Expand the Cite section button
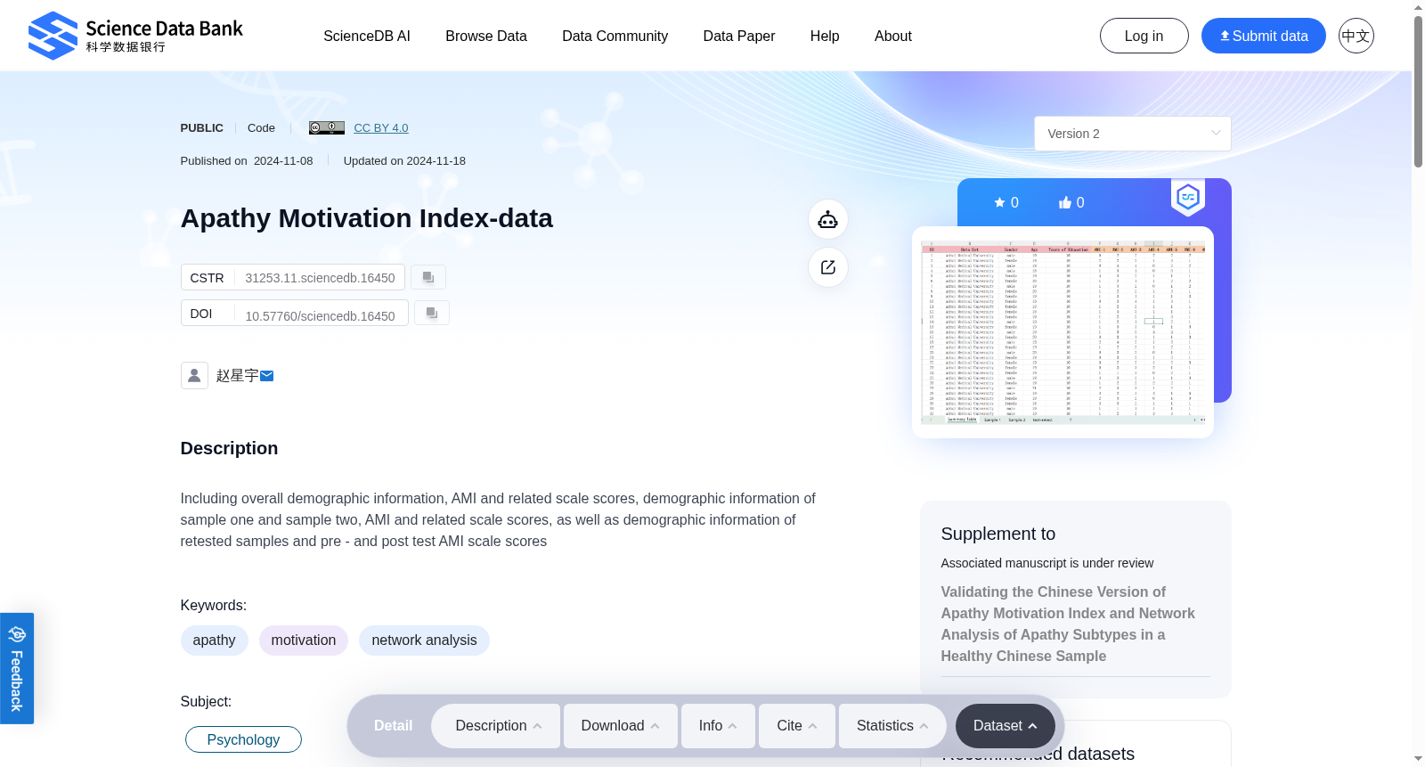The image size is (1425, 767). (x=797, y=726)
